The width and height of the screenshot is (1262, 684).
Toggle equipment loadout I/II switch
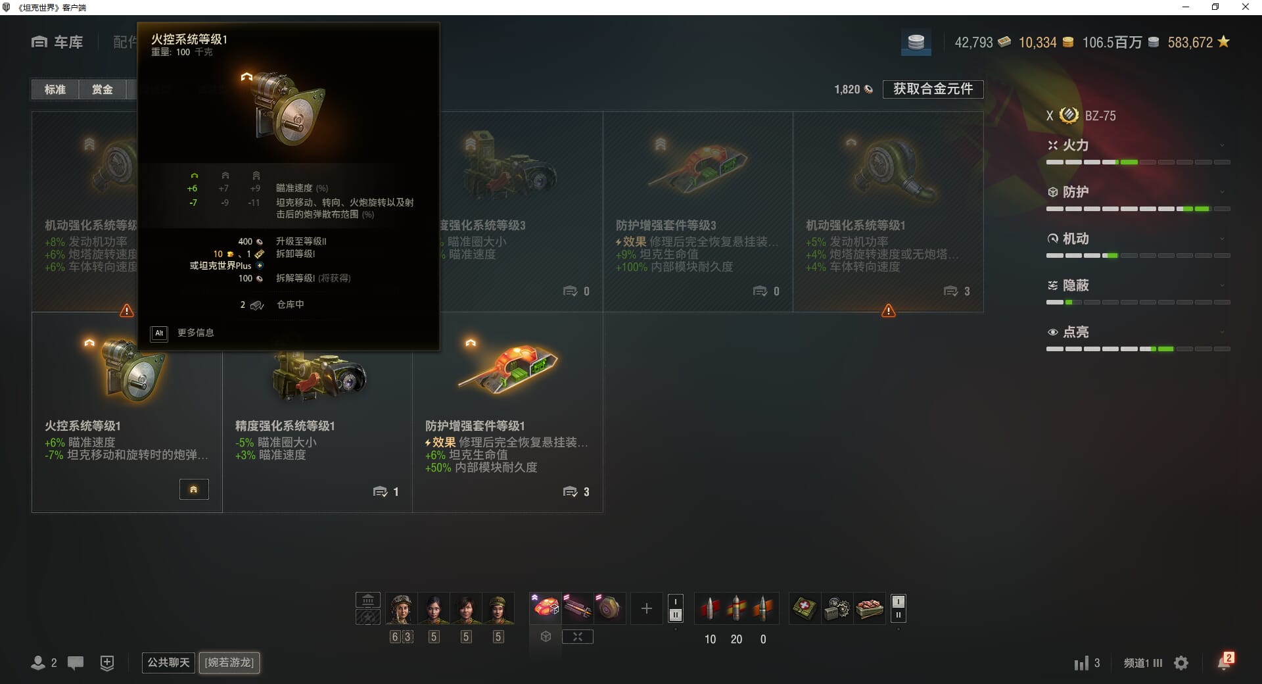click(x=675, y=608)
